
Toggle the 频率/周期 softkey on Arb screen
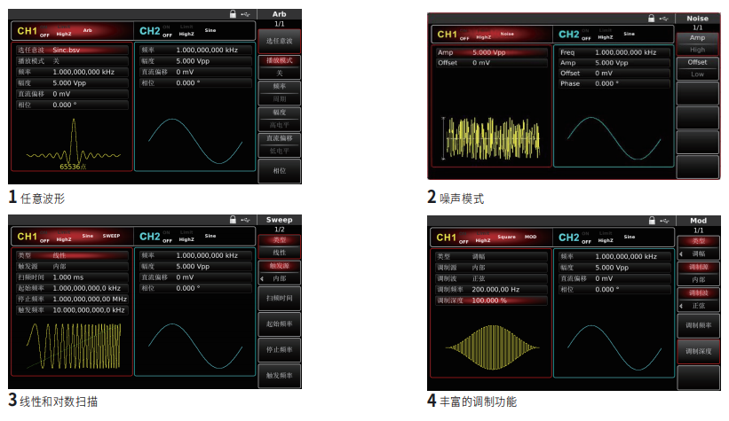(280, 93)
